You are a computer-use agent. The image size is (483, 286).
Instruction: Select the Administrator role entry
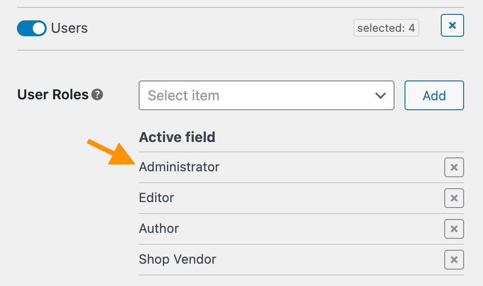coord(179,167)
